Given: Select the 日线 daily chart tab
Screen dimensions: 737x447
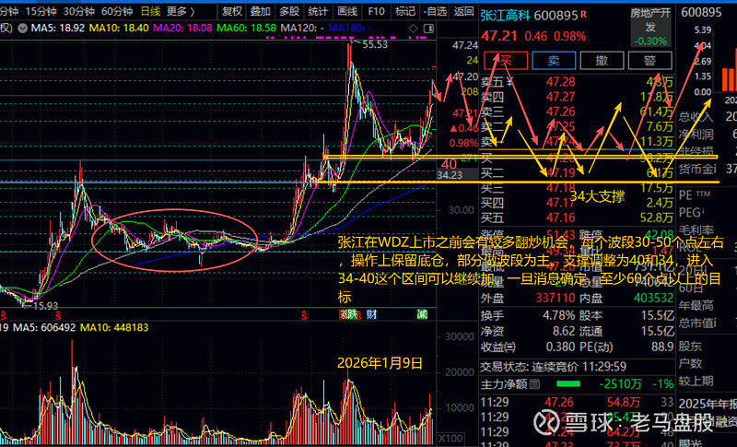Looking at the screenshot, I should pyautogui.click(x=150, y=11).
